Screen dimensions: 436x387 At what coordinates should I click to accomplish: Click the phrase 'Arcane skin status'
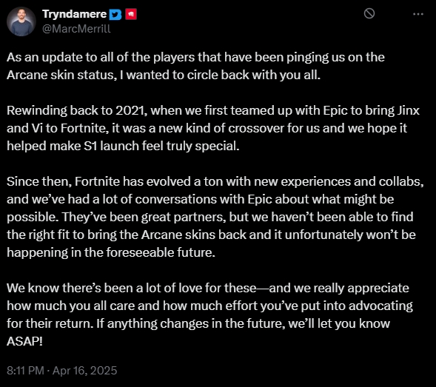pyautogui.click(x=61, y=75)
